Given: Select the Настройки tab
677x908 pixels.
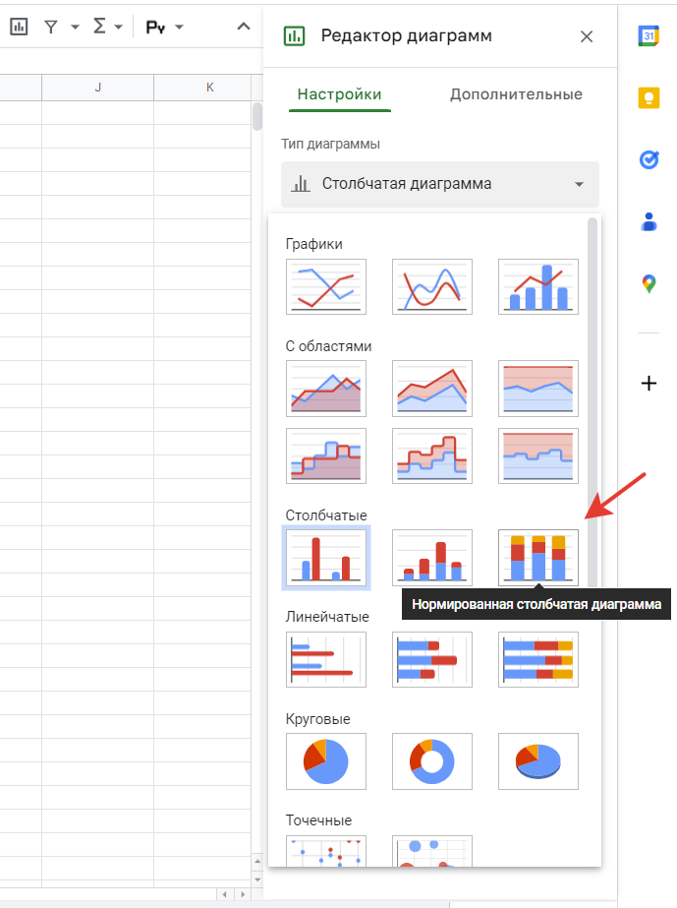Looking at the screenshot, I should pyautogui.click(x=339, y=95).
